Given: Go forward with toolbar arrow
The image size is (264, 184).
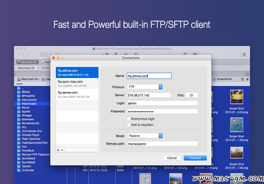Looking at the screenshot, I should tap(27, 54).
